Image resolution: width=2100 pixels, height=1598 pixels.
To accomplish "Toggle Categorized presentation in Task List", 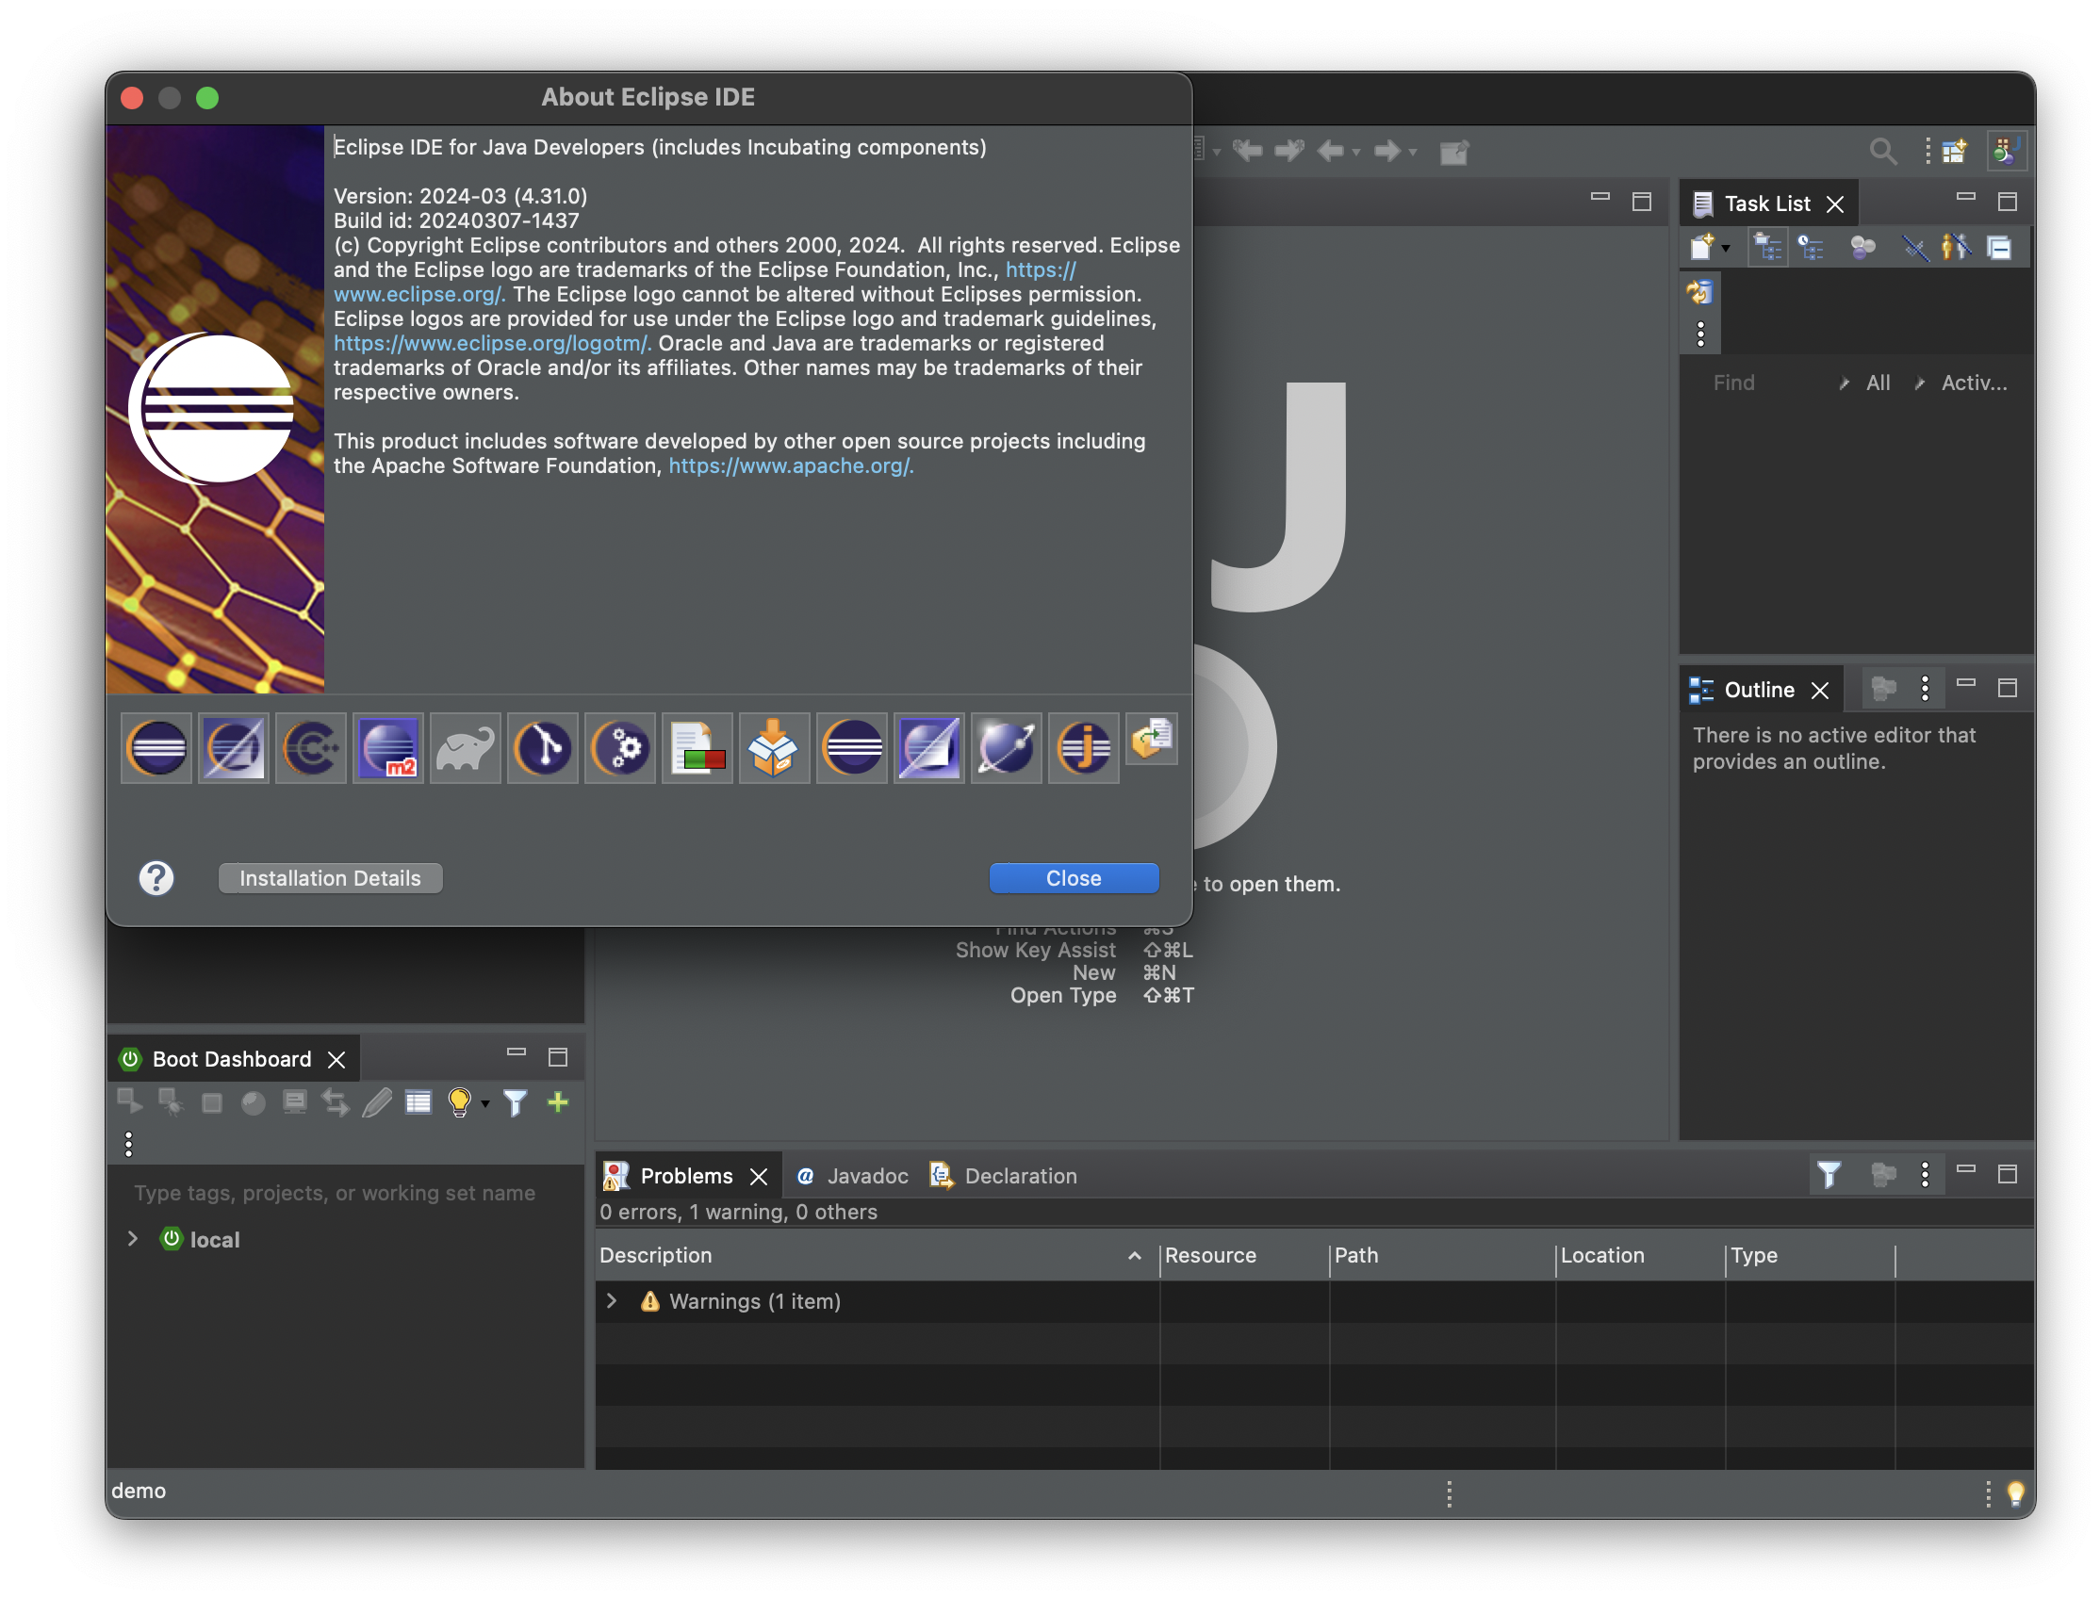I will [1768, 248].
